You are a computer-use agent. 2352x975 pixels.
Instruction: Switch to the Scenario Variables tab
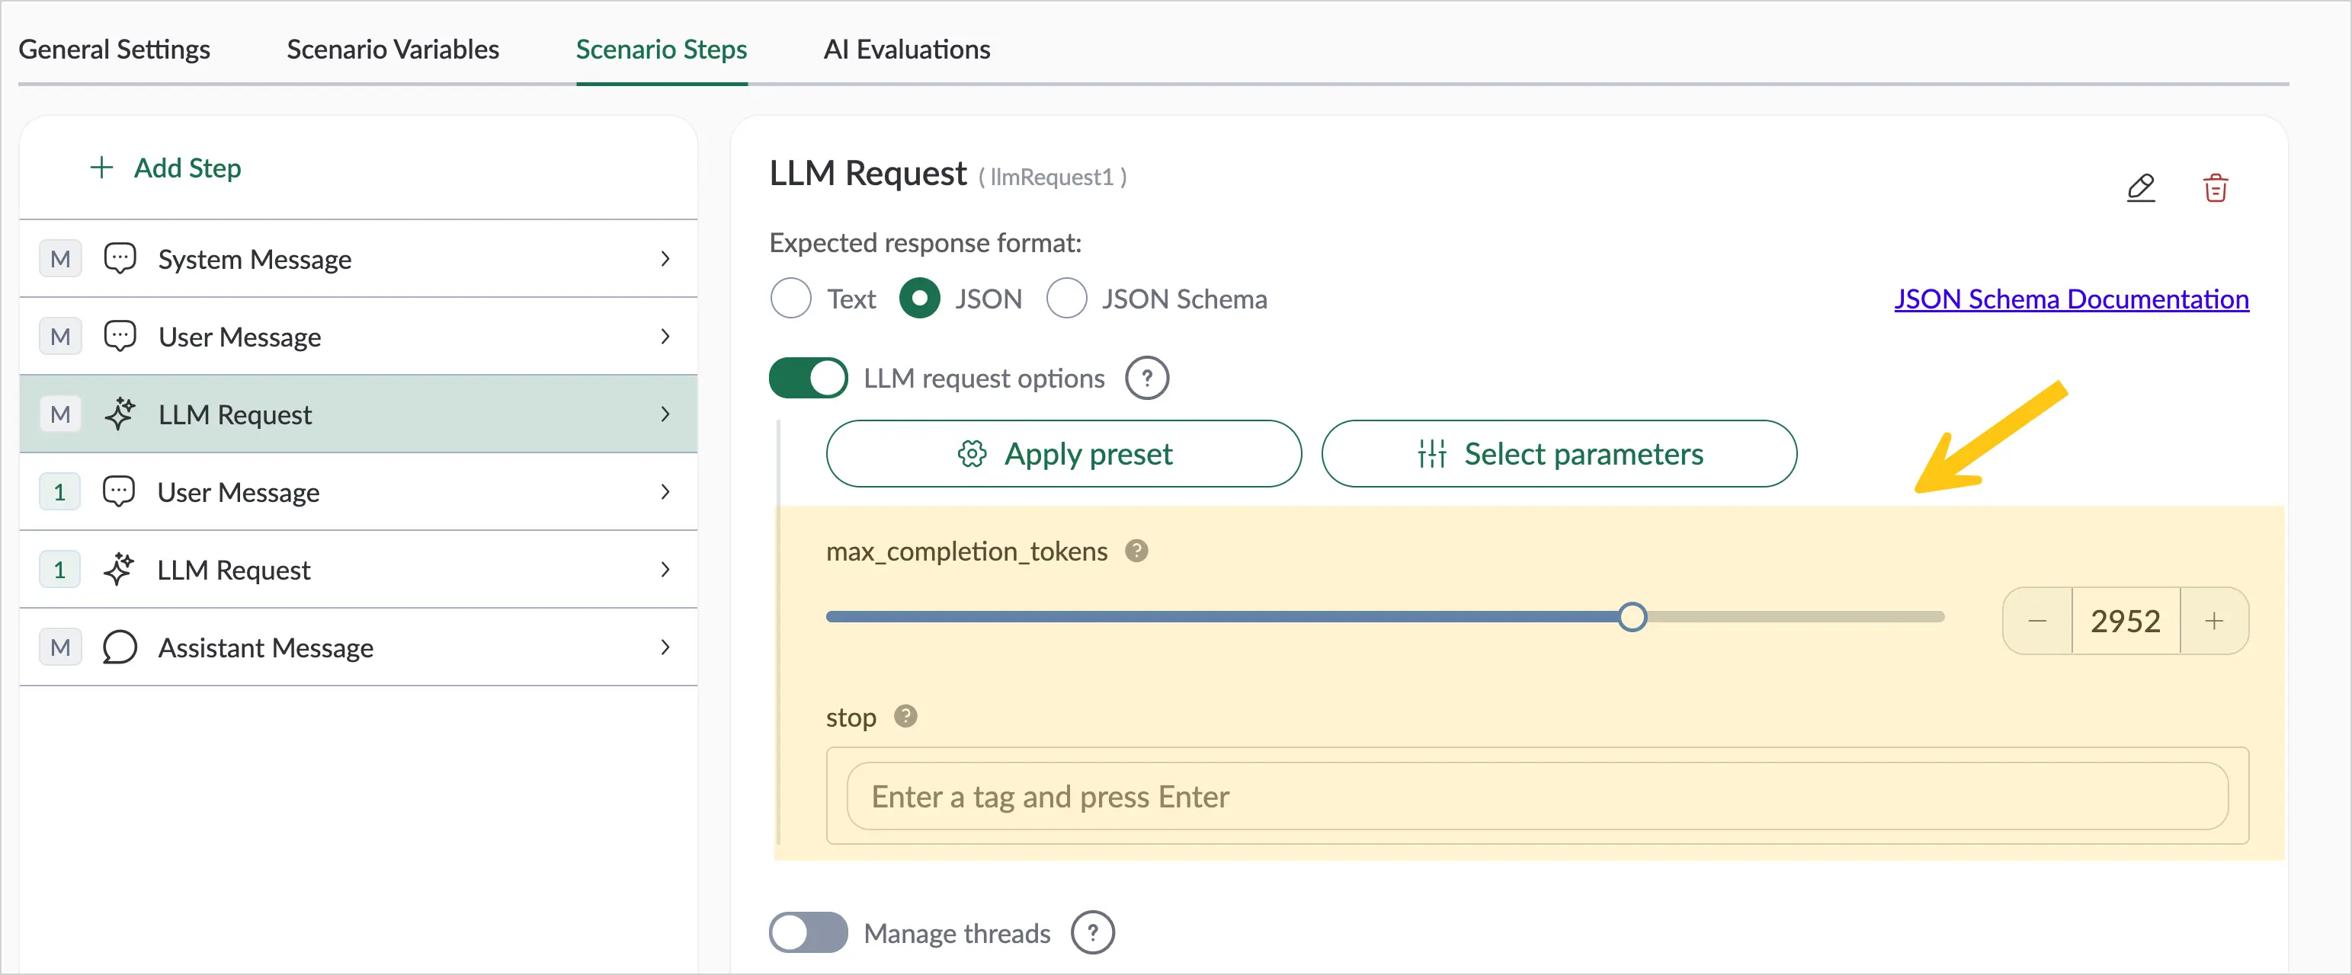pos(393,50)
